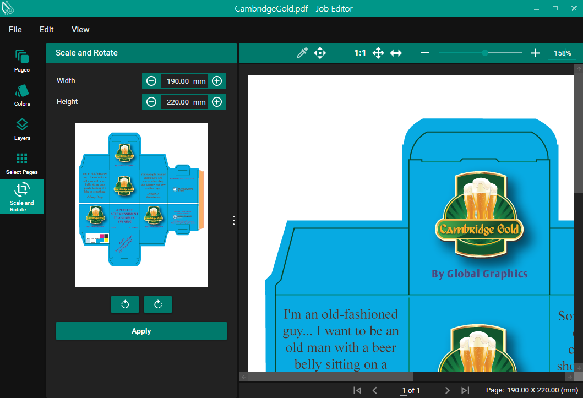
Task: Open the File menu
Action: (15, 30)
